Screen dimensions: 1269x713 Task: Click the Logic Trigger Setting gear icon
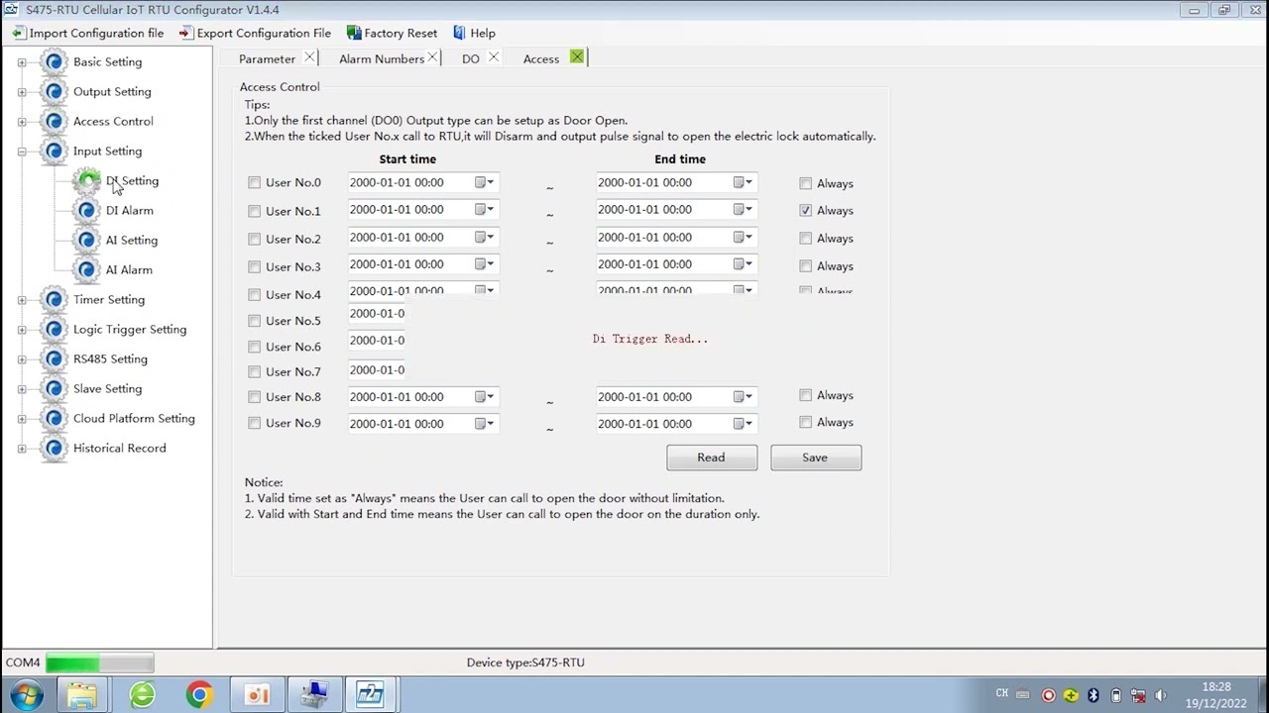55,330
